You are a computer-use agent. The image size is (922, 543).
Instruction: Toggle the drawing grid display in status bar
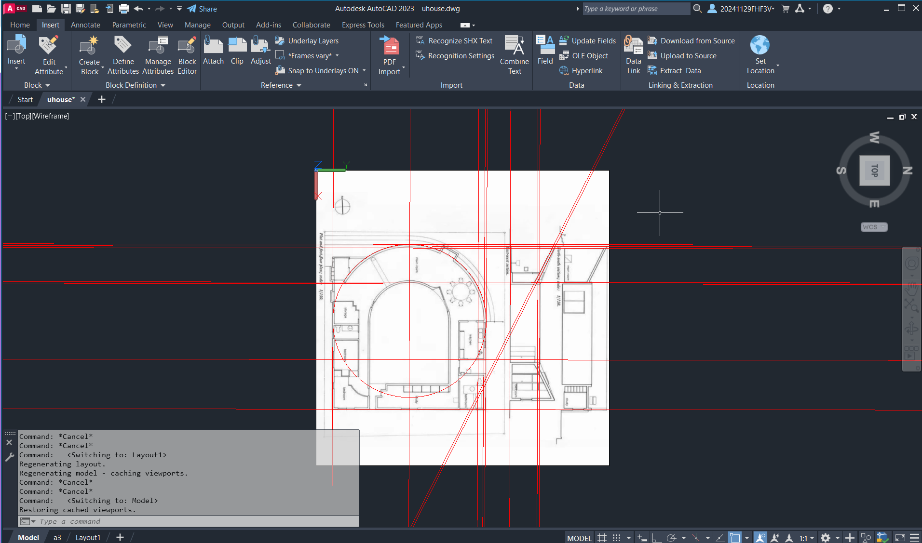[602, 538]
